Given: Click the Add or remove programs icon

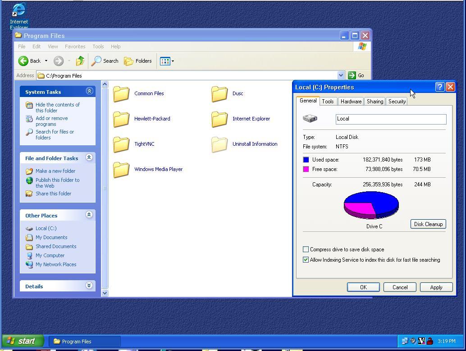Looking at the screenshot, I should (29, 119).
